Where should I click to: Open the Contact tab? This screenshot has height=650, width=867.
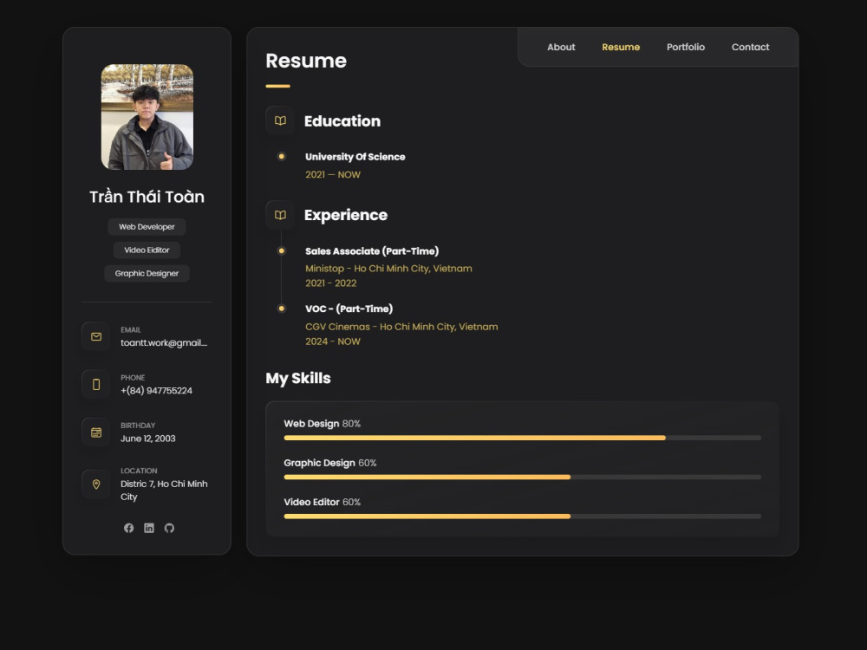click(x=750, y=47)
